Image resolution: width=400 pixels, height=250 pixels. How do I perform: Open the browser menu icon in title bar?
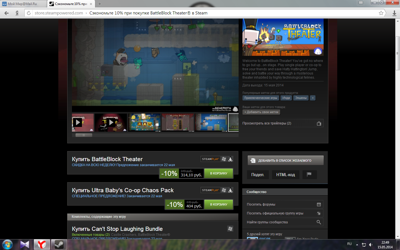click(x=361, y=2)
